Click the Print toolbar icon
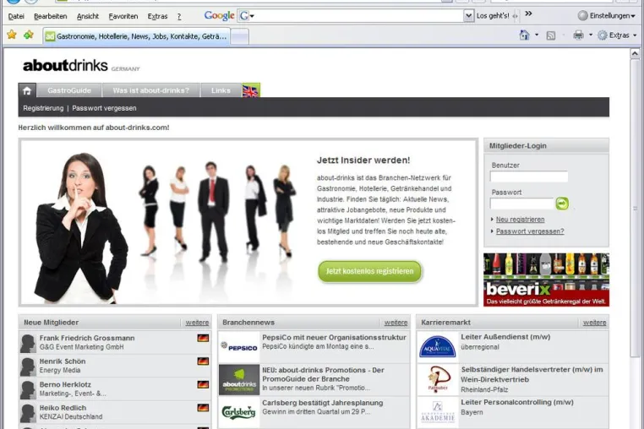Viewport: 644px width, 429px height. pos(578,35)
